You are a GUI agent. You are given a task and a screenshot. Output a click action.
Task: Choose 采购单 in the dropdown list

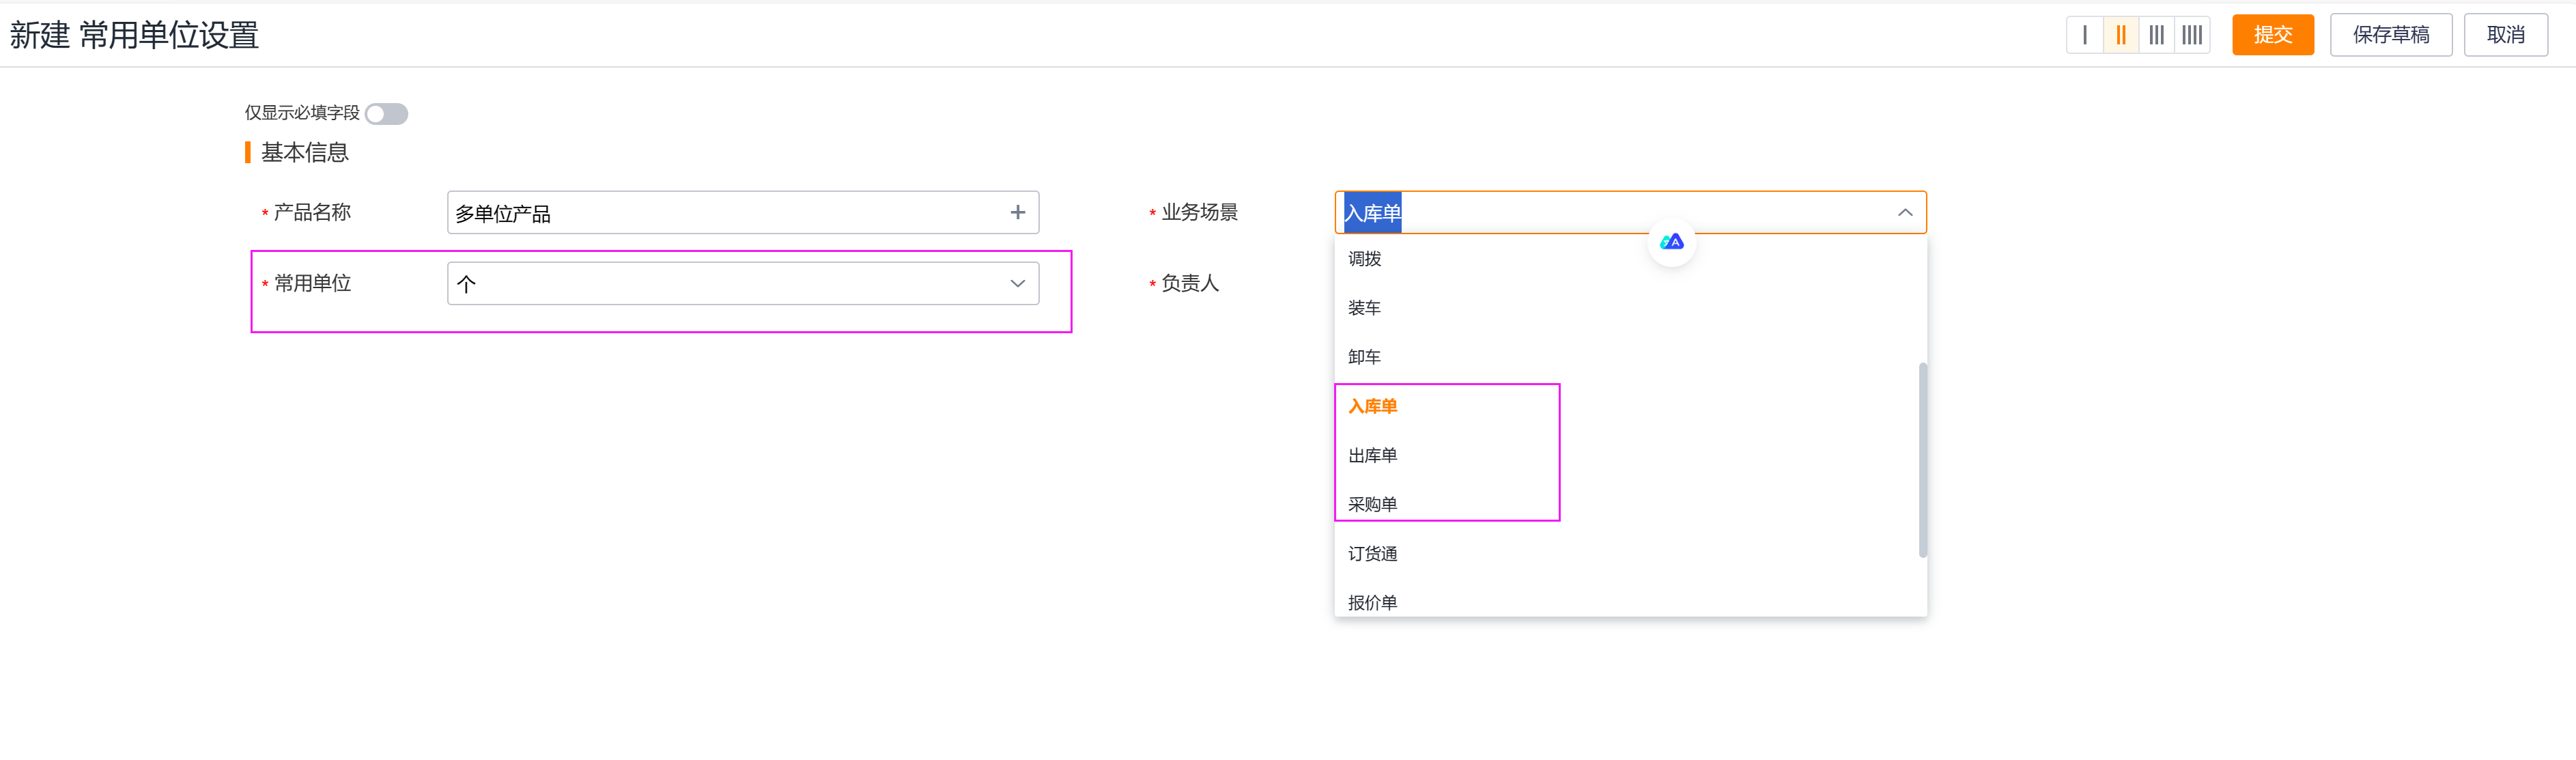coord(1372,503)
